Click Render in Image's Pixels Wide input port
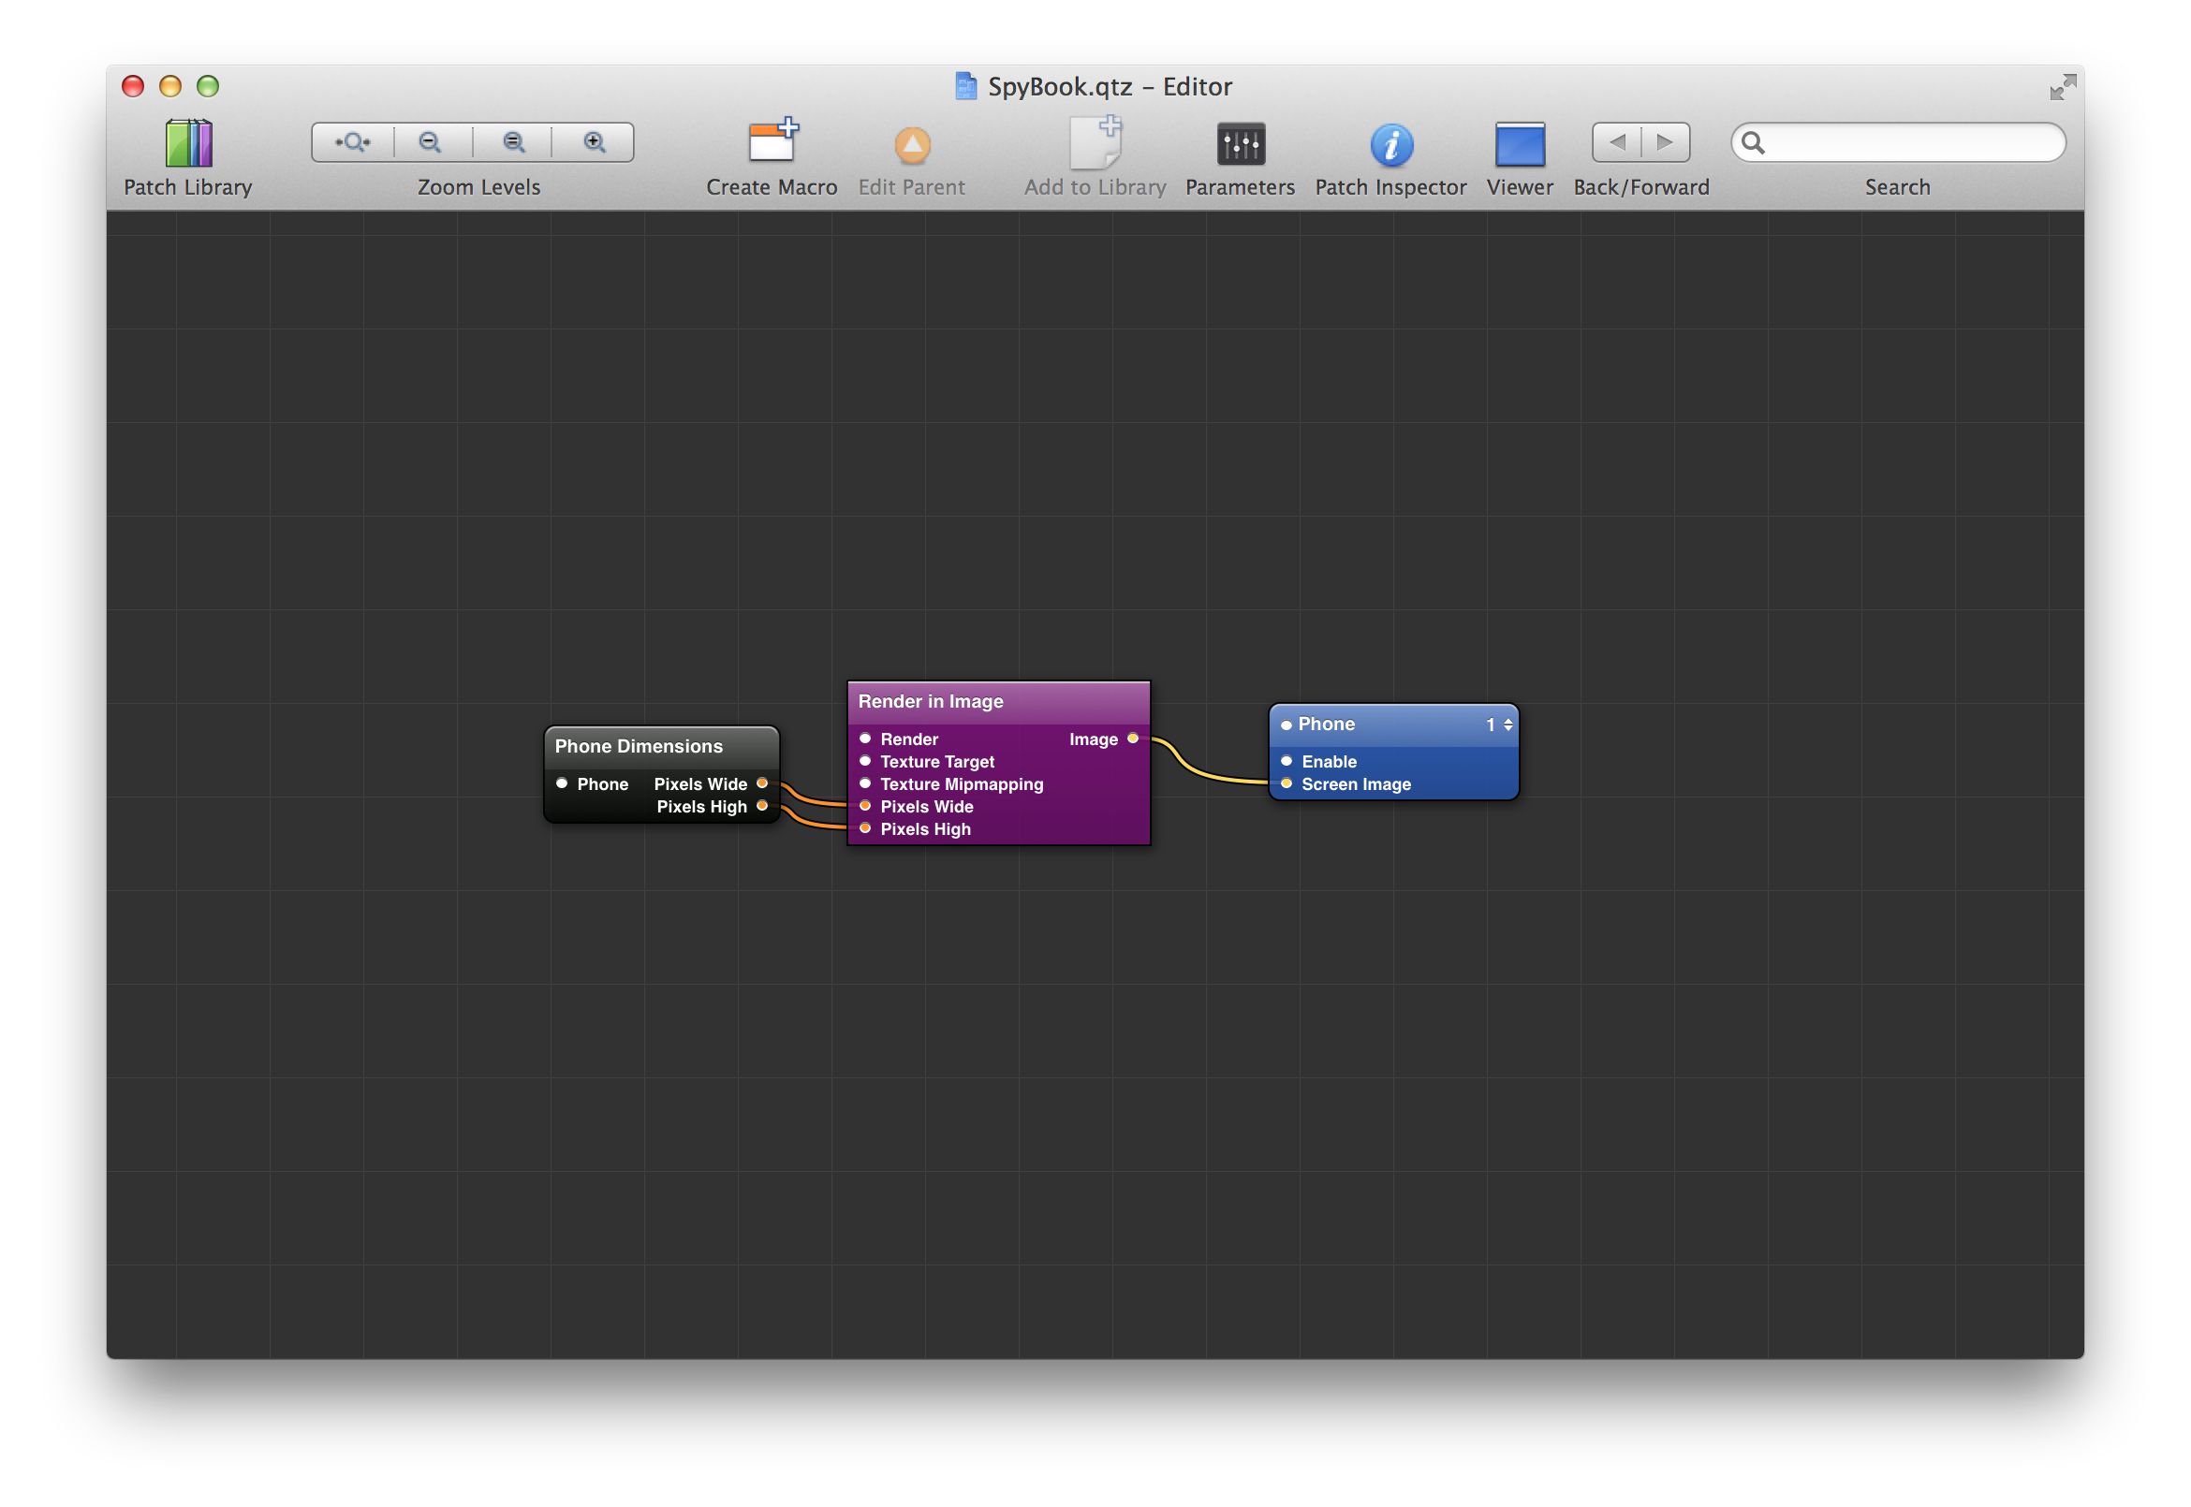 tap(865, 806)
